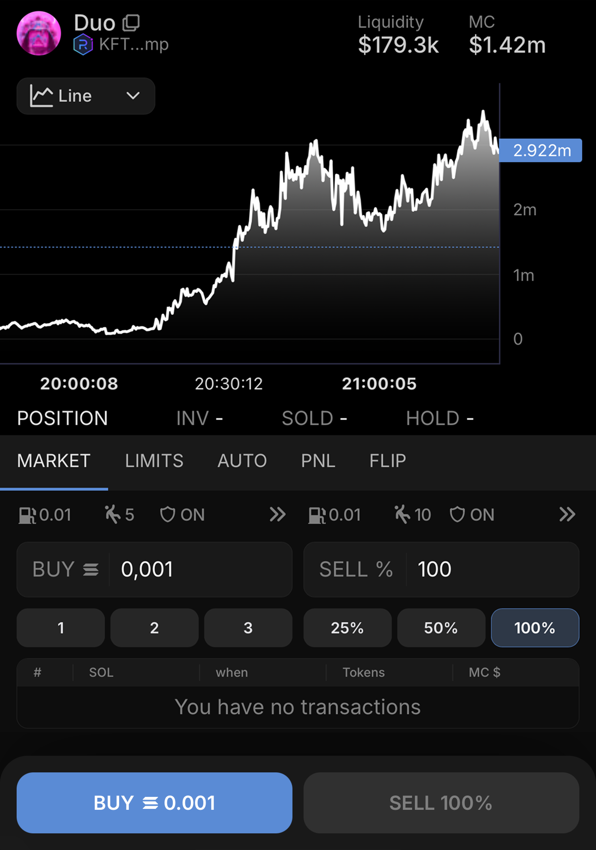Click the sell-side gas fee 0.01 icon
The image size is (596, 850).
(317, 515)
